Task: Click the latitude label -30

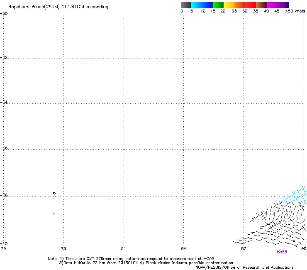Action: (4, 14)
